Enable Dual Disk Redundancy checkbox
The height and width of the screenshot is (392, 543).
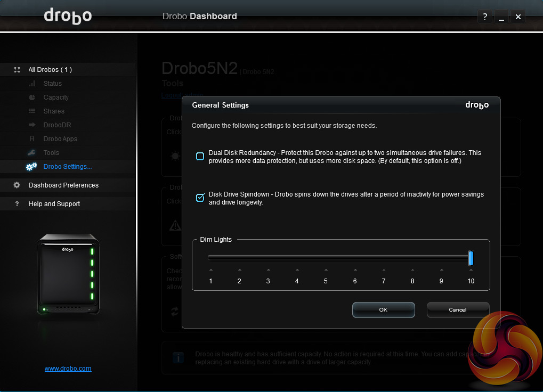200,157
